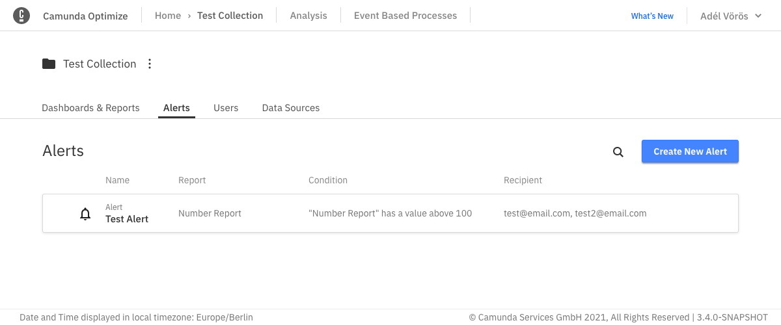Click the Number Report cell in alert row
Viewport: 781px width, 325px height.
pos(210,213)
